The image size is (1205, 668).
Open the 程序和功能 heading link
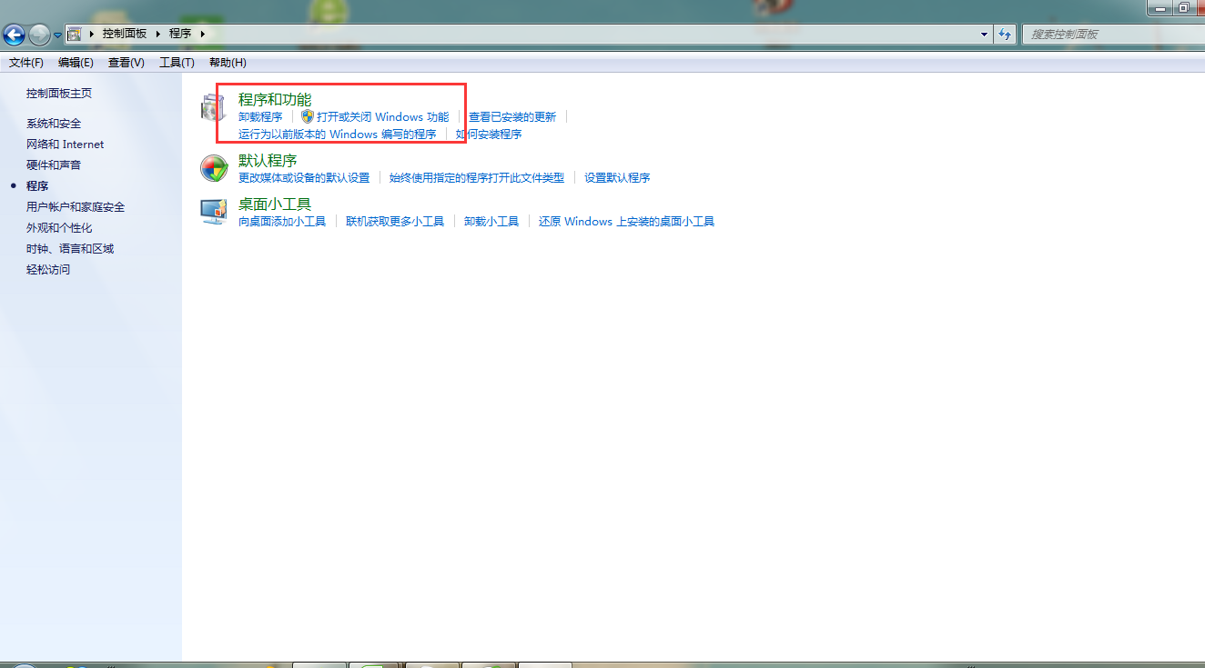point(275,100)
